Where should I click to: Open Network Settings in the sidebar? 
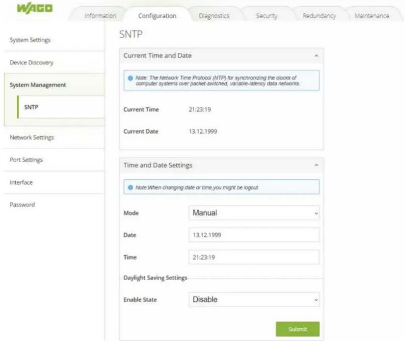(54, 137)
